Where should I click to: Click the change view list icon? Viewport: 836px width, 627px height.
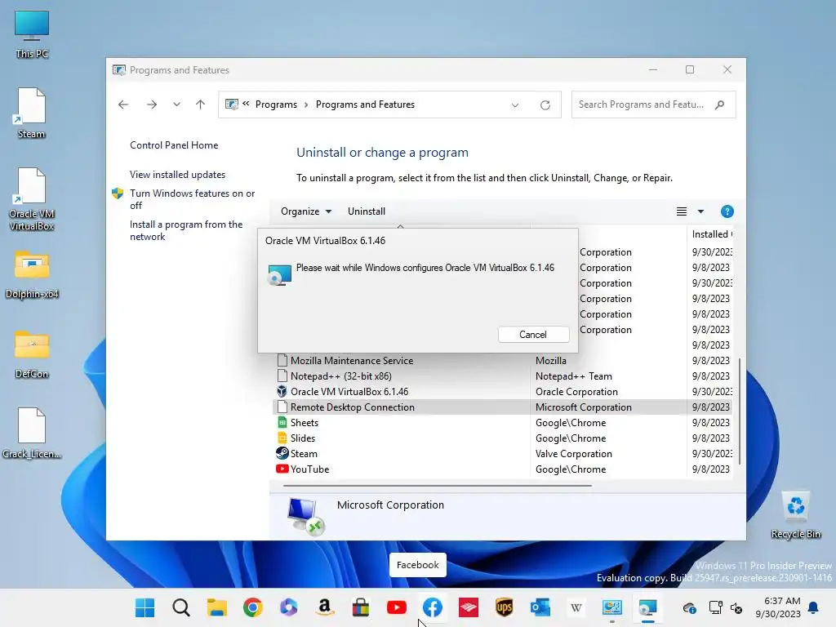[x=682, y=211]
